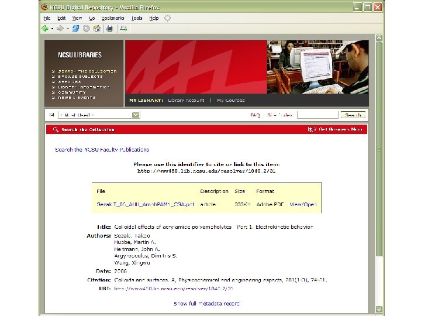Click the View/Open link
421x316 pixels.
pos(303,204)
